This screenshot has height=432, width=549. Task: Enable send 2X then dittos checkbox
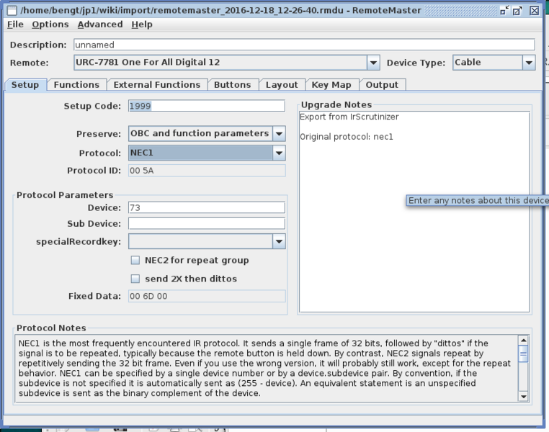point(135,279)
